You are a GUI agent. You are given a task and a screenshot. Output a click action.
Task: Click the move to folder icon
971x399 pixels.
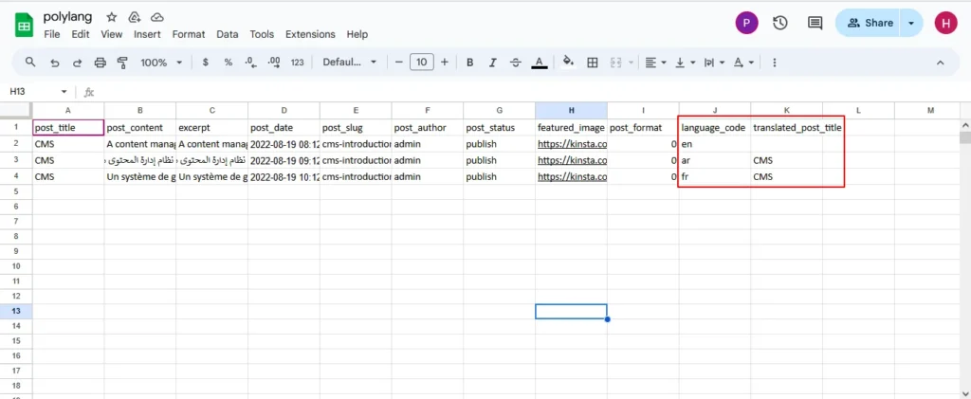pos(135,17)
